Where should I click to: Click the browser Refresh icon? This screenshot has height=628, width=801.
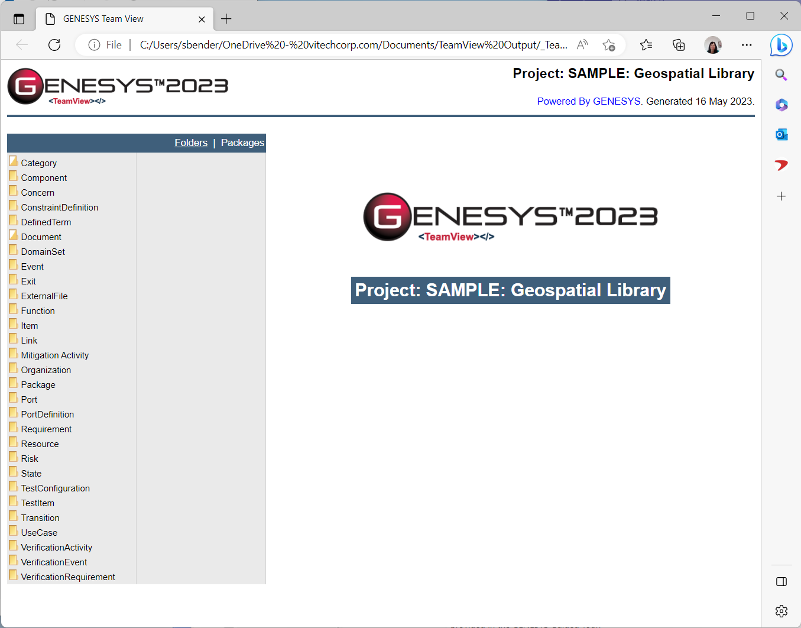pyautogui.click(x=54, y=45)
